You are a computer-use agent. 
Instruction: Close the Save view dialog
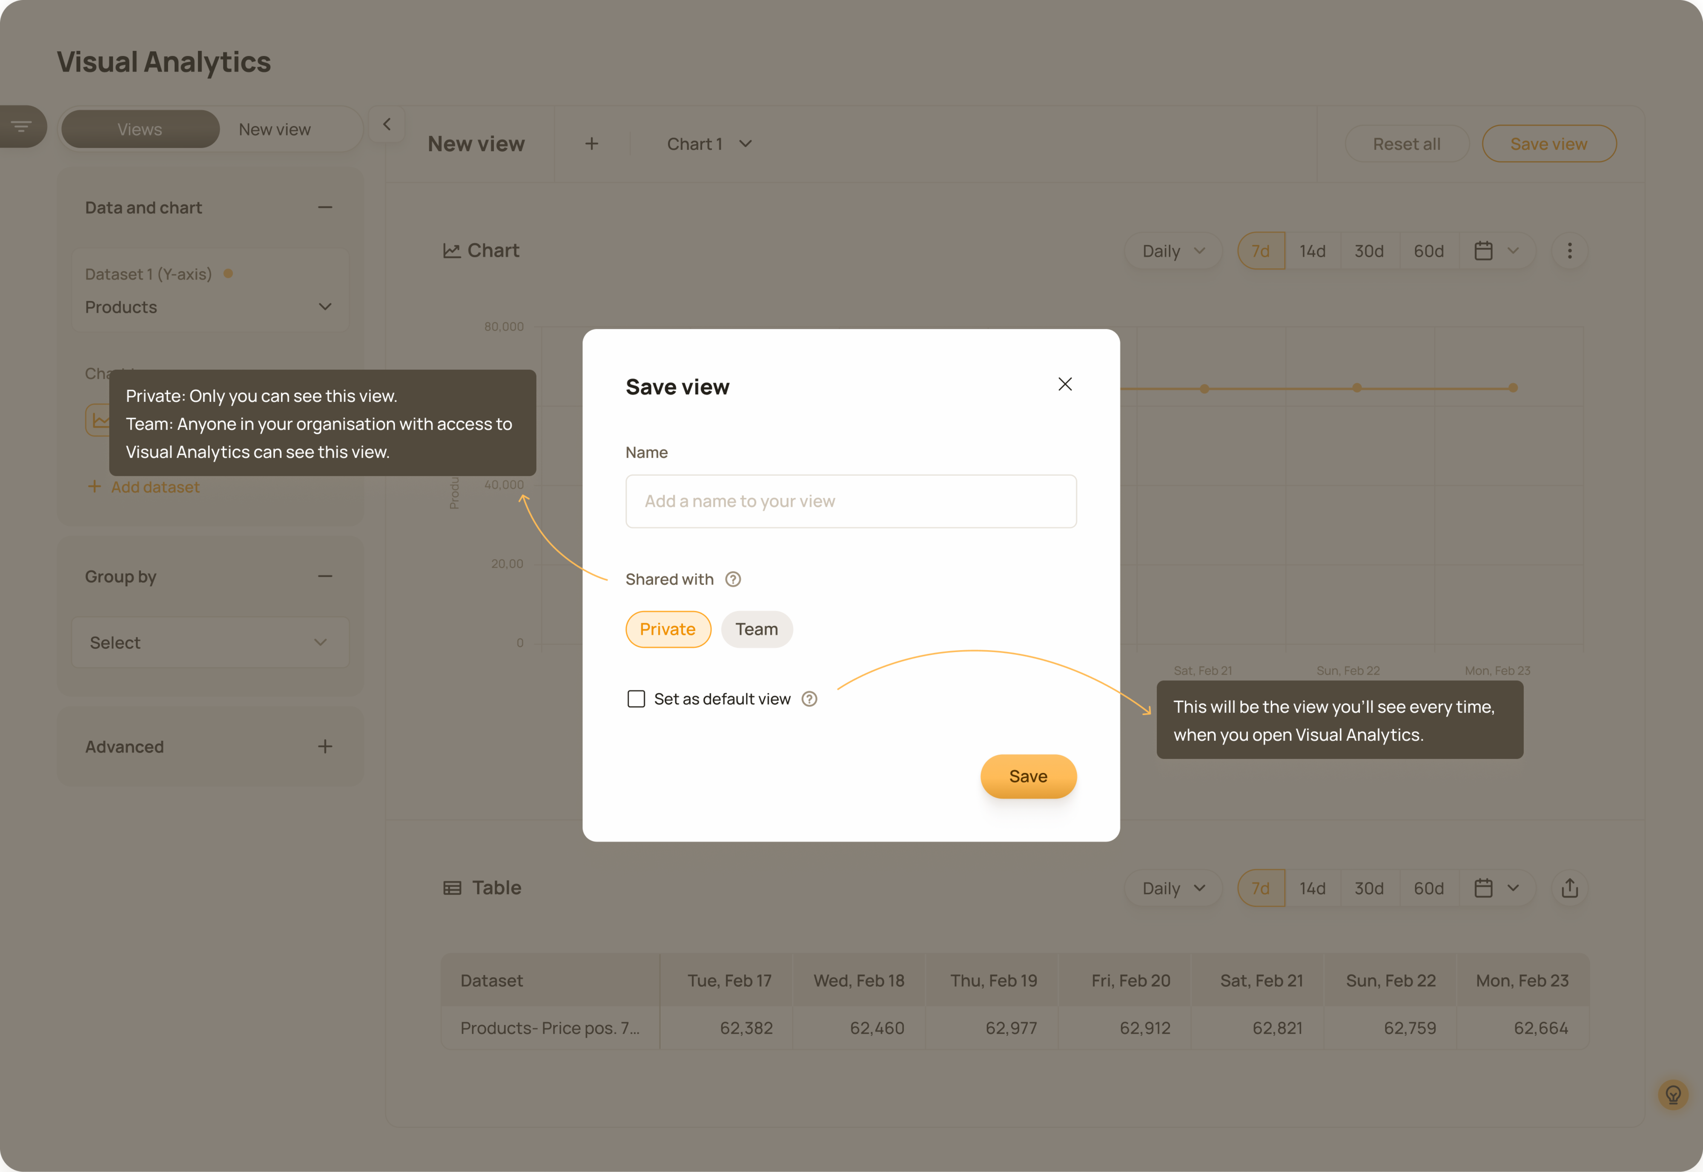(1065, 384)
